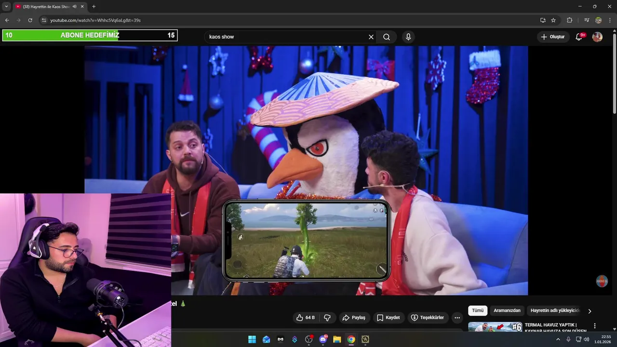
Task: Open the YouTube account avatar menu
Action: (597, 37)
